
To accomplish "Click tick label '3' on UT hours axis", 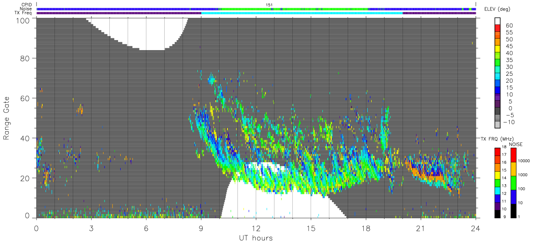I will coord(91,228).
